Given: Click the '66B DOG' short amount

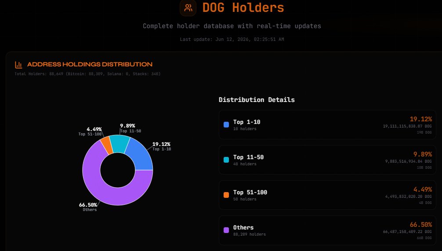Looking at the screenshot, I should click(424, 238).
